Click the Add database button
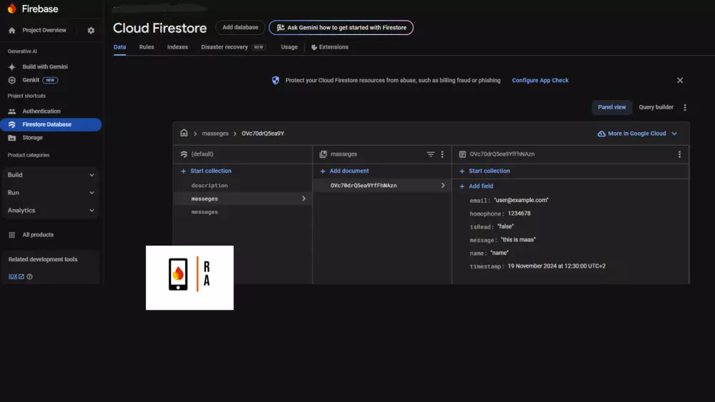715x402 pixels. click(240, 27)
